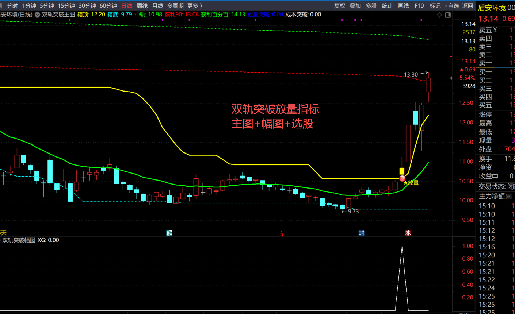
Task: Click the 返回 back button
Action: tap(468, 6)
